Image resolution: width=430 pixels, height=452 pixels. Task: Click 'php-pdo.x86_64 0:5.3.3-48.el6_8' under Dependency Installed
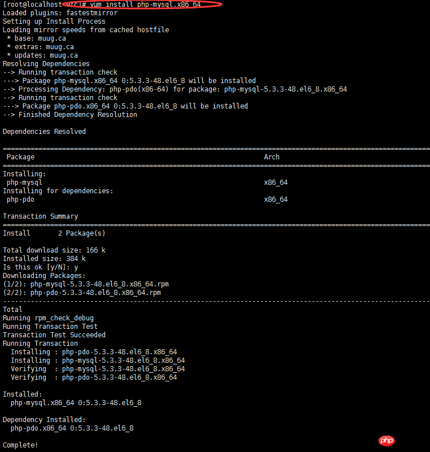(72, 428)
